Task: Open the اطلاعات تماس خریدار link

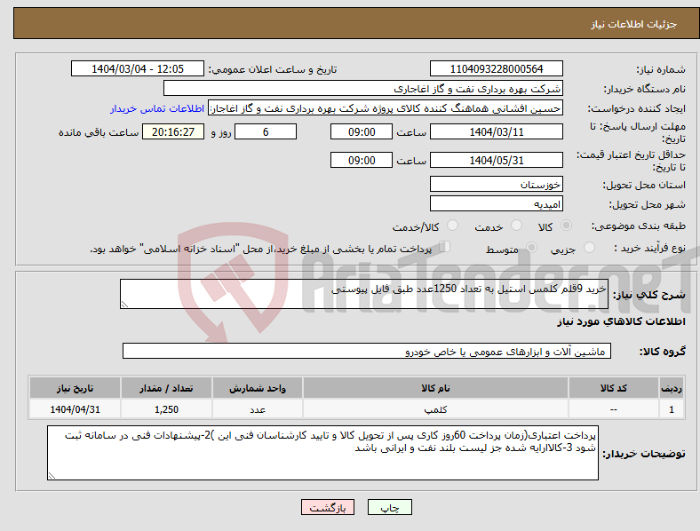Action: (157, 108)
